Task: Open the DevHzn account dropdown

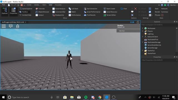Action: (174, 5)
